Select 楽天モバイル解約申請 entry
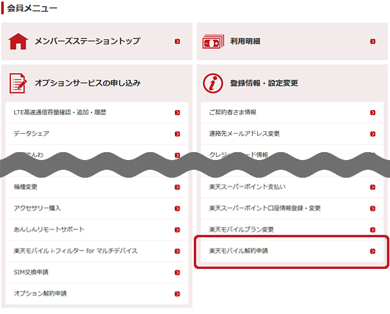 292,251
